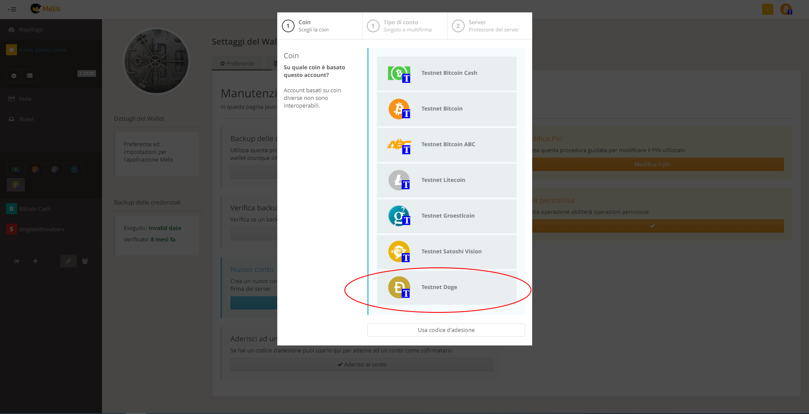Click the Modifica il pin button
The image size is (809, 414).
point(652,164)
